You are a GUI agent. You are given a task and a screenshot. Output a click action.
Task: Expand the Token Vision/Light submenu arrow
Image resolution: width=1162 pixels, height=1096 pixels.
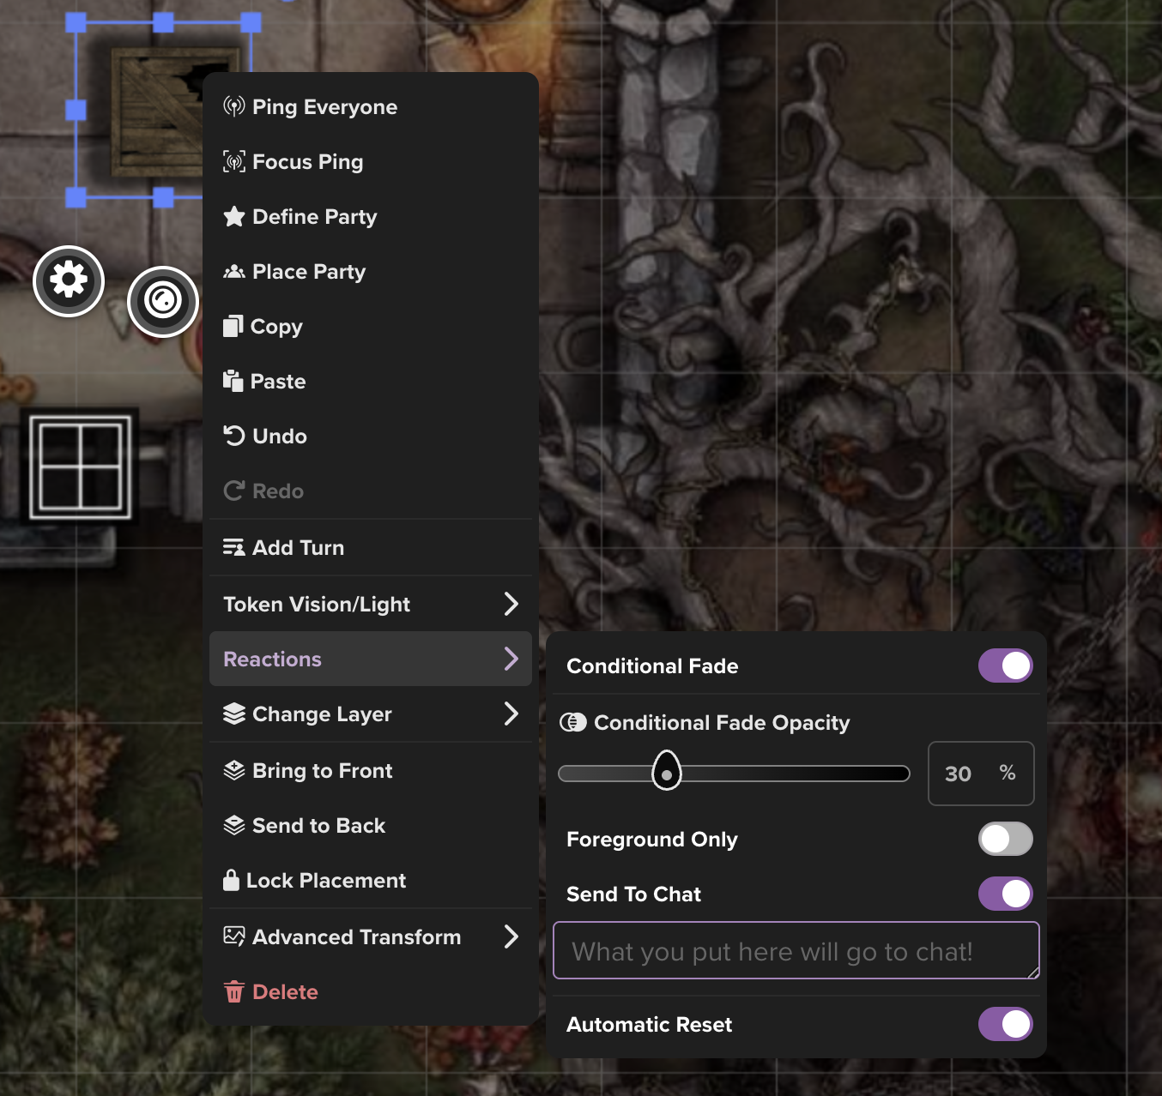511,604
